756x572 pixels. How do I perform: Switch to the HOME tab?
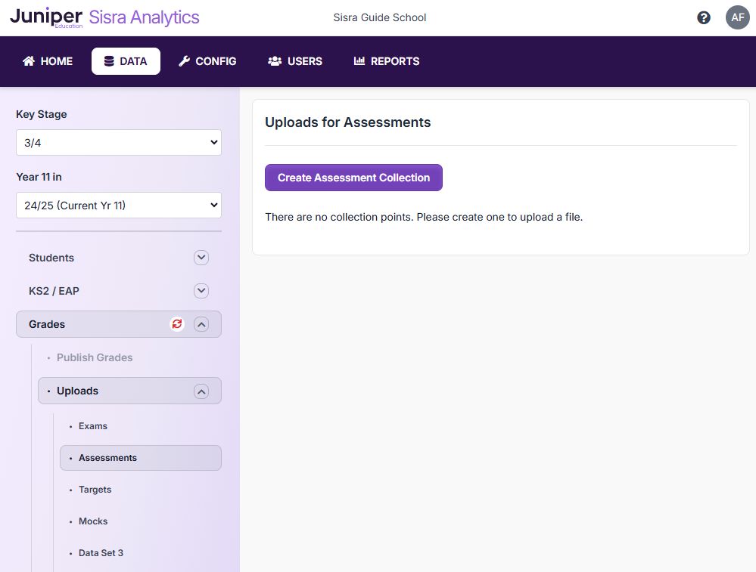click(47, 61)
